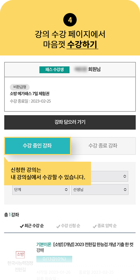Sort by 최근 수강 순
The width and height of the screenshot is (140, 280).
point(32,226)
